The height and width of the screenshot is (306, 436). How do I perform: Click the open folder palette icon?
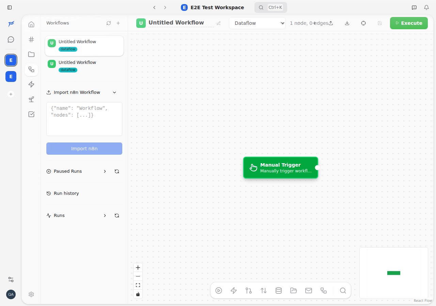pos(294,291)
